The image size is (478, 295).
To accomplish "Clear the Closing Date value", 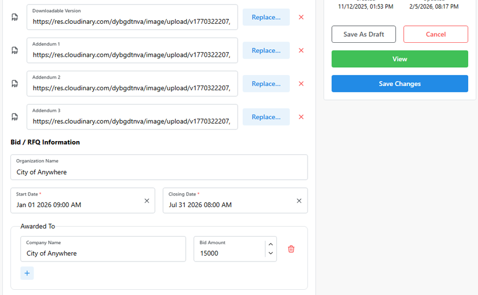I will coord(299,201).
